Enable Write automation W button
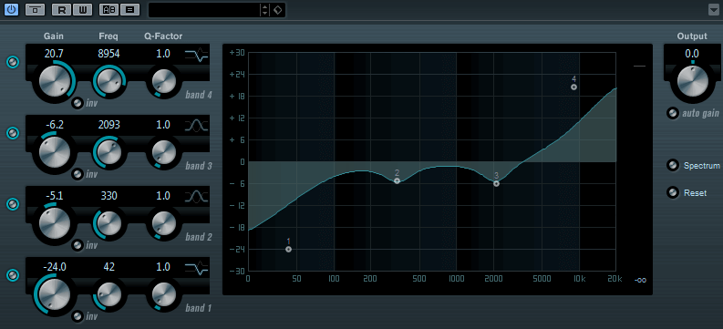Viewport: 723px width, 329px height. pyautogui.click(x=82, y=9)
